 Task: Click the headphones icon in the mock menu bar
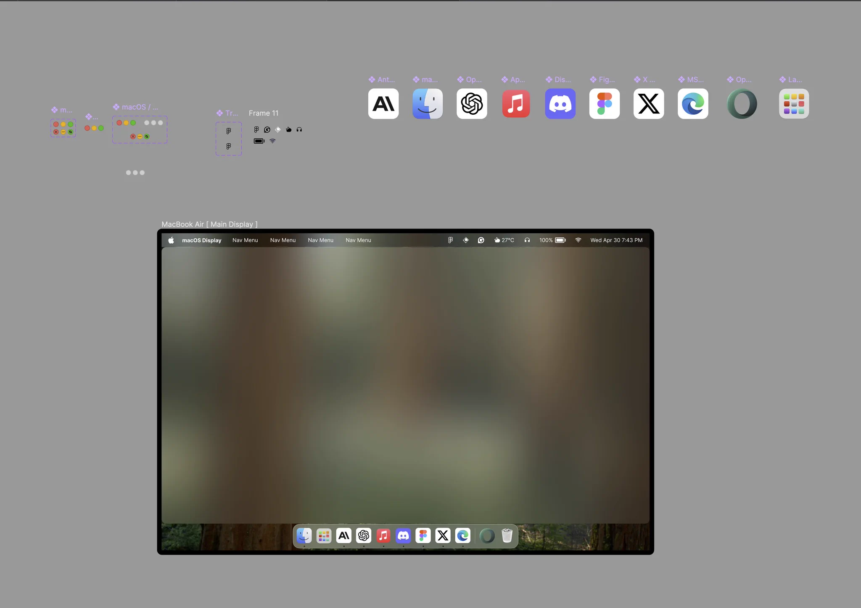click(527, 240)
